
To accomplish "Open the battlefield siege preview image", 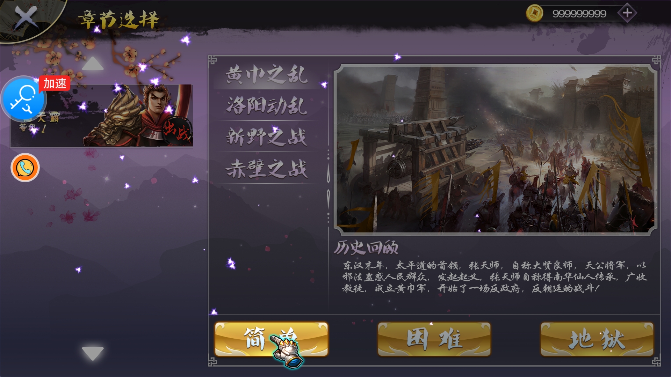I will tap(496, 149).
